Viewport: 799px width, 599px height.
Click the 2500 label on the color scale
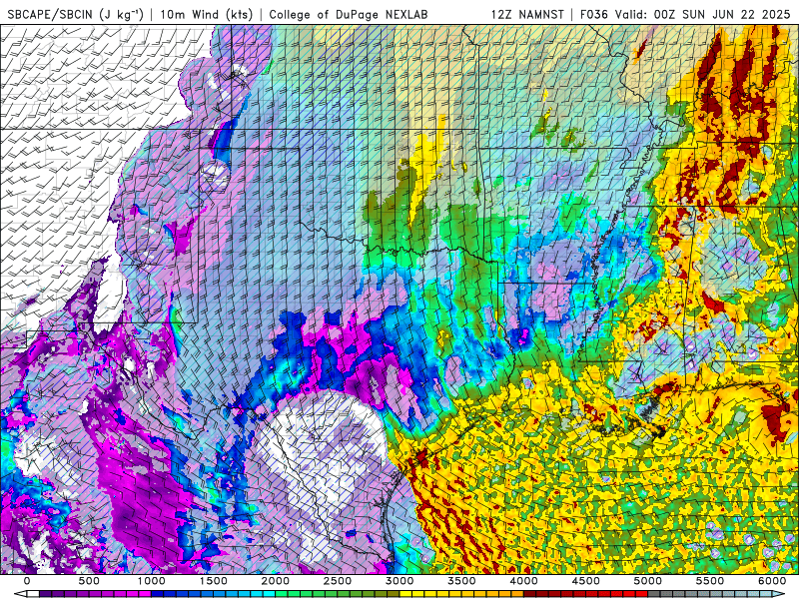coord(338,581)
